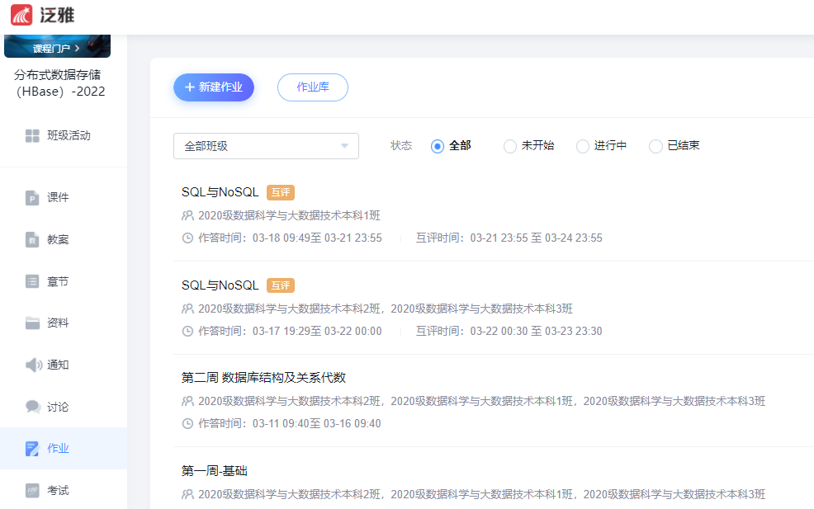Screen dimensions: 814x509
Task: Open the 课程门户 banner link
Action: tap(57, 48)
